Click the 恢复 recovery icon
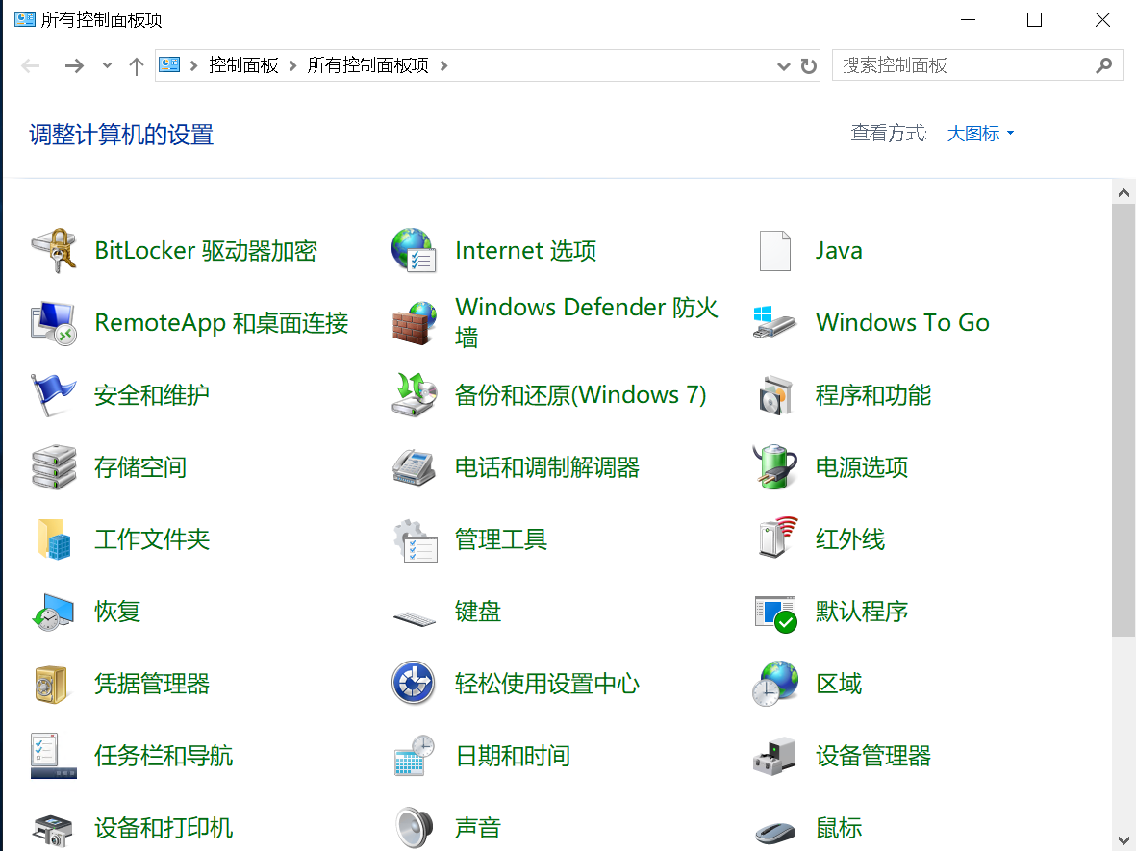Image resolution: width=1136 pixels, height=851 pixels. (54, 612)
